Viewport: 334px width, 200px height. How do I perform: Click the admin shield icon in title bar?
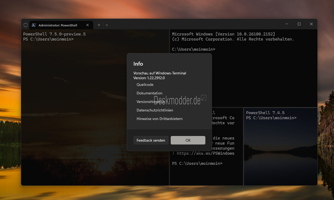pyautogui.click(x=26, y=25)
